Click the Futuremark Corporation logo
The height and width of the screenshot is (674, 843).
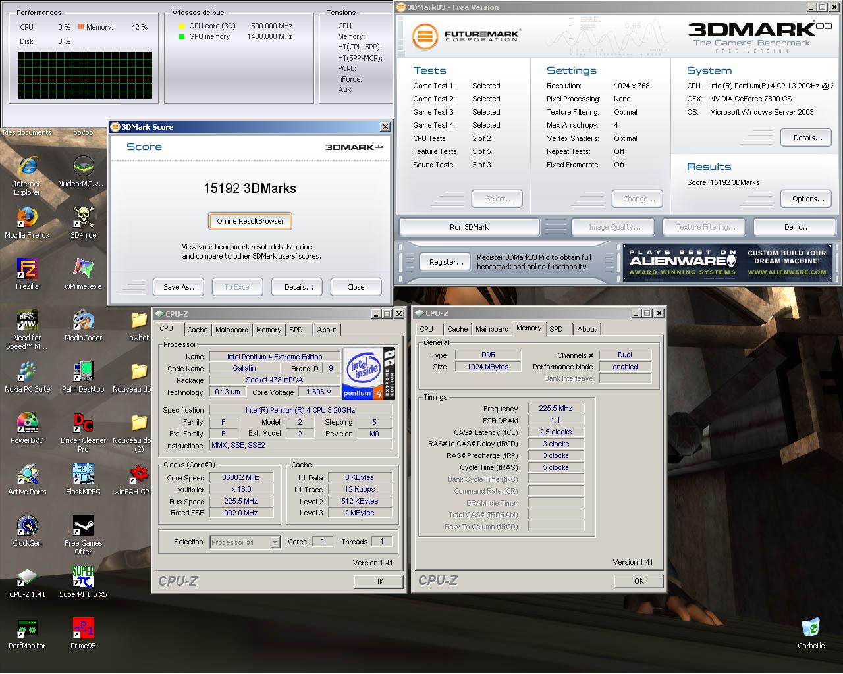point(466,36)
